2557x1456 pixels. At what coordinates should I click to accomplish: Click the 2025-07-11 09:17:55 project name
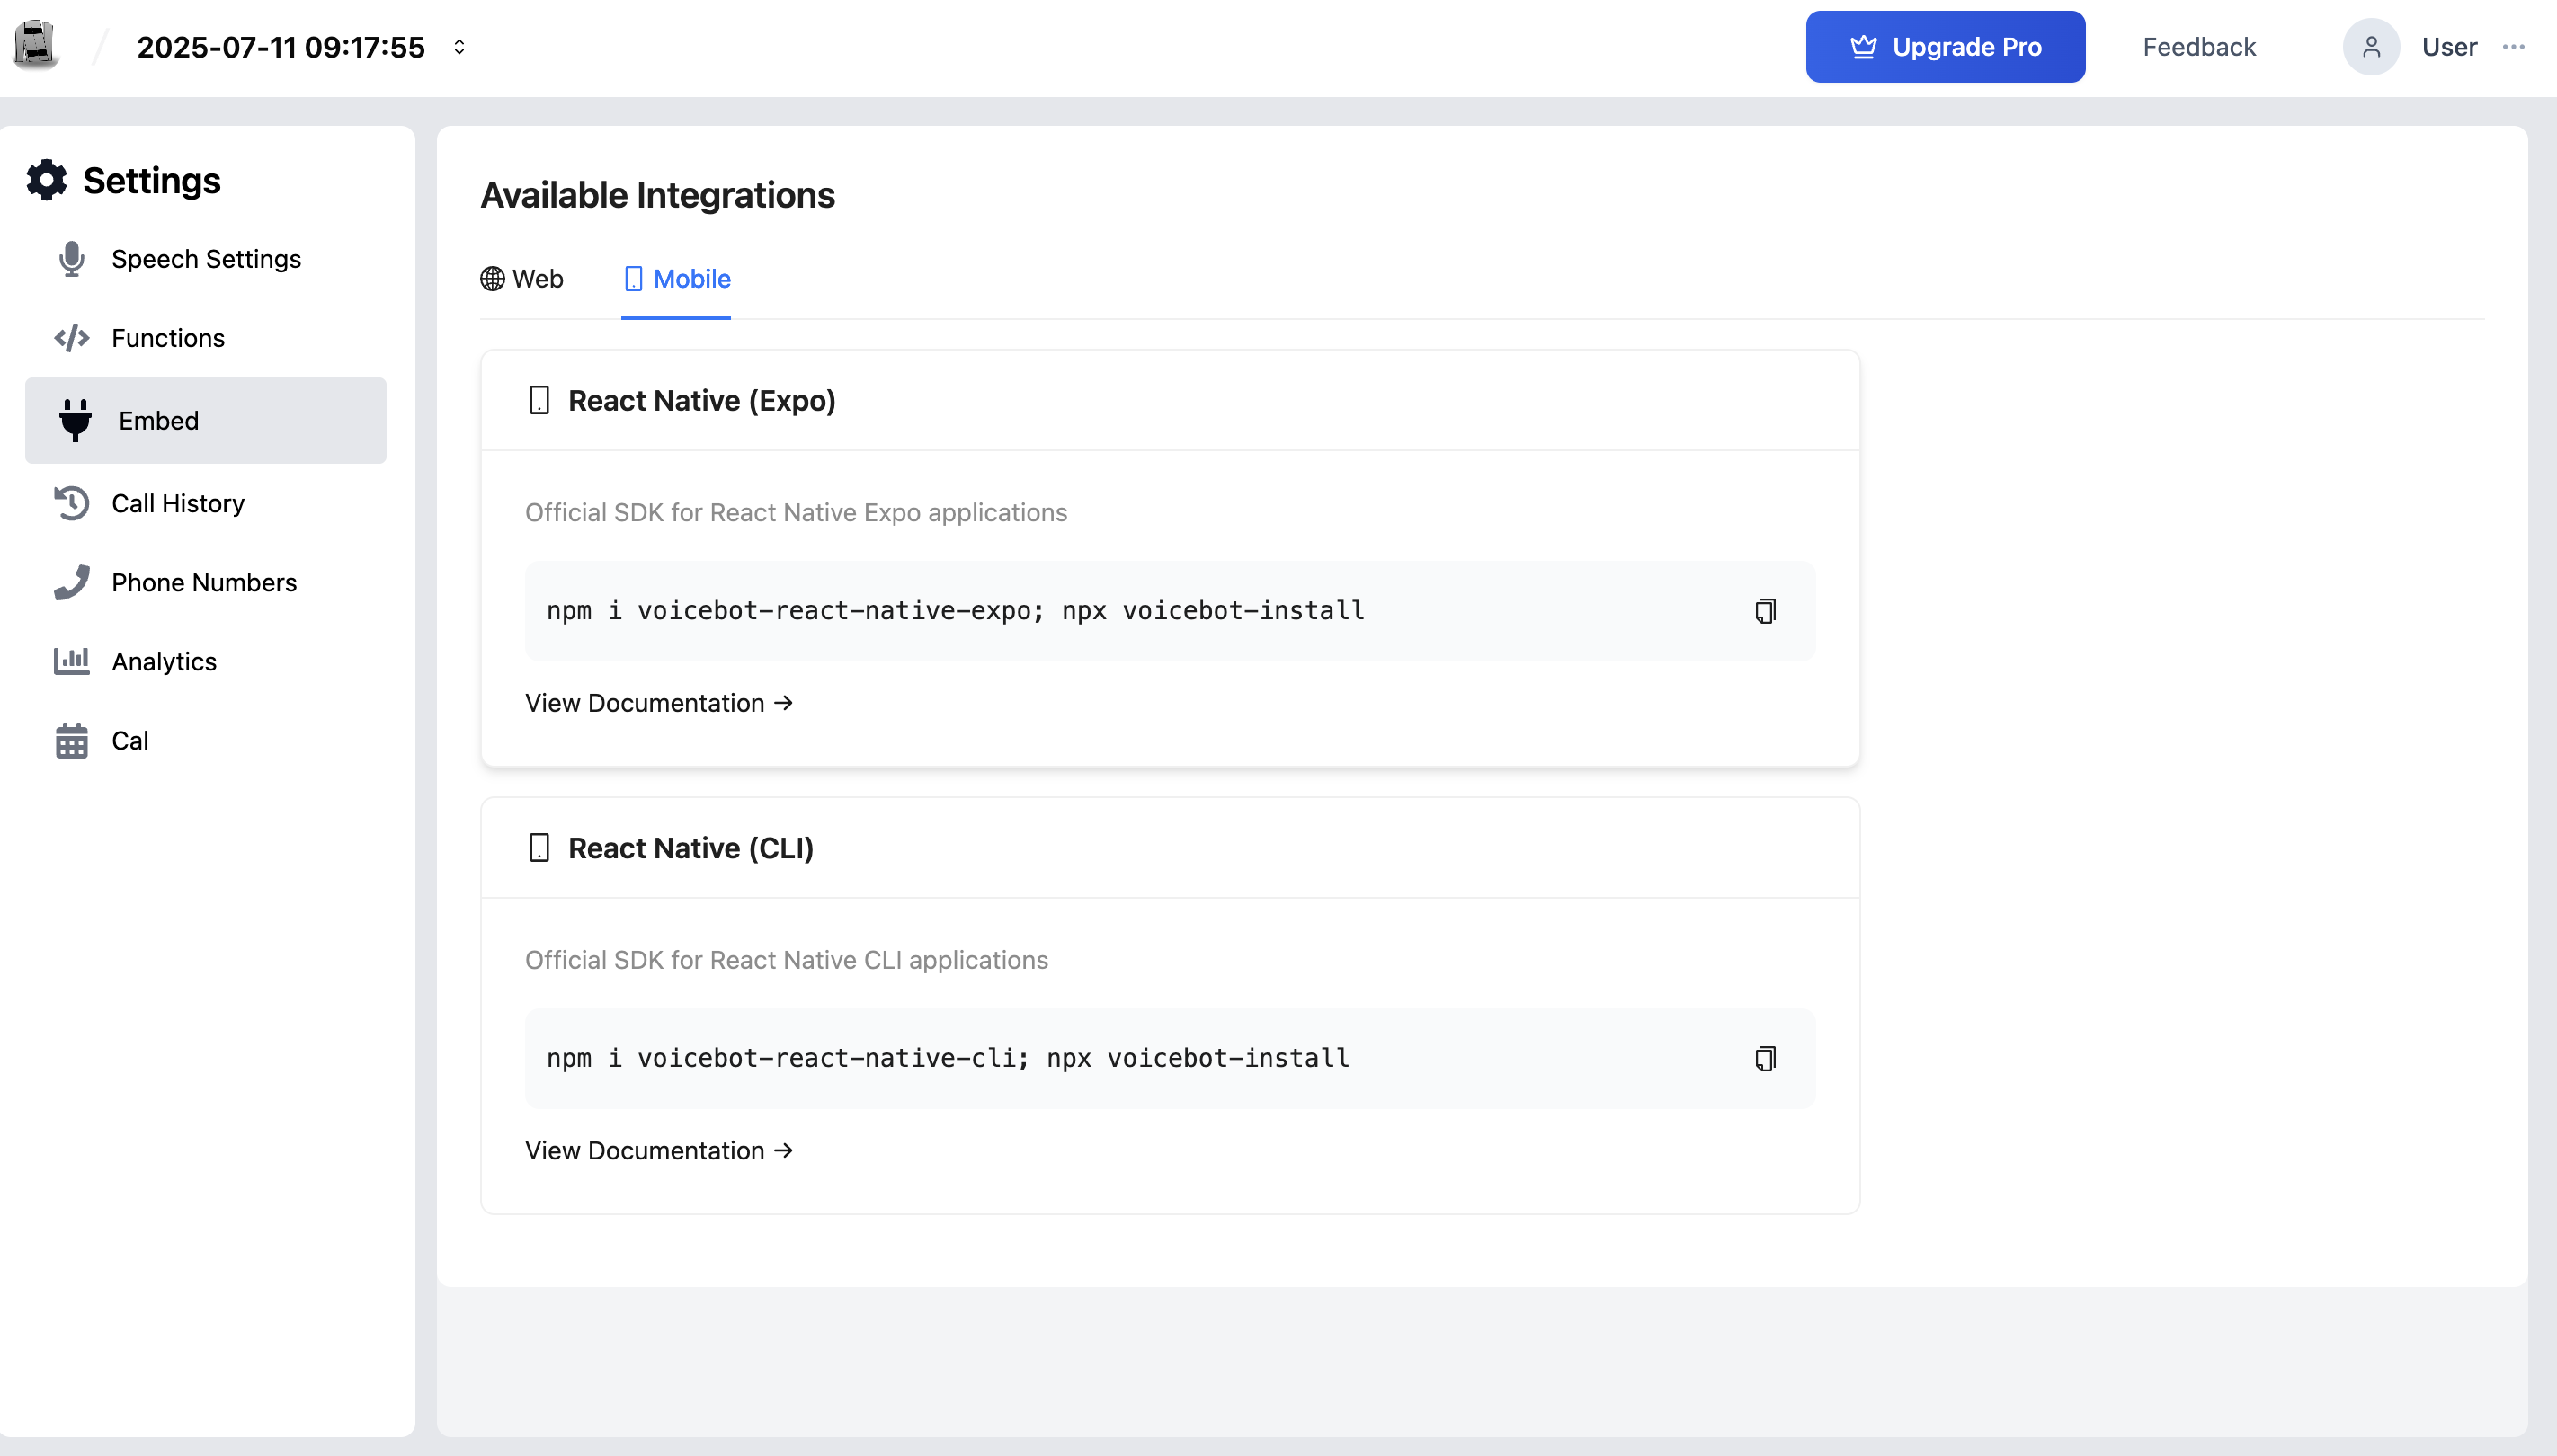[281, 47]
